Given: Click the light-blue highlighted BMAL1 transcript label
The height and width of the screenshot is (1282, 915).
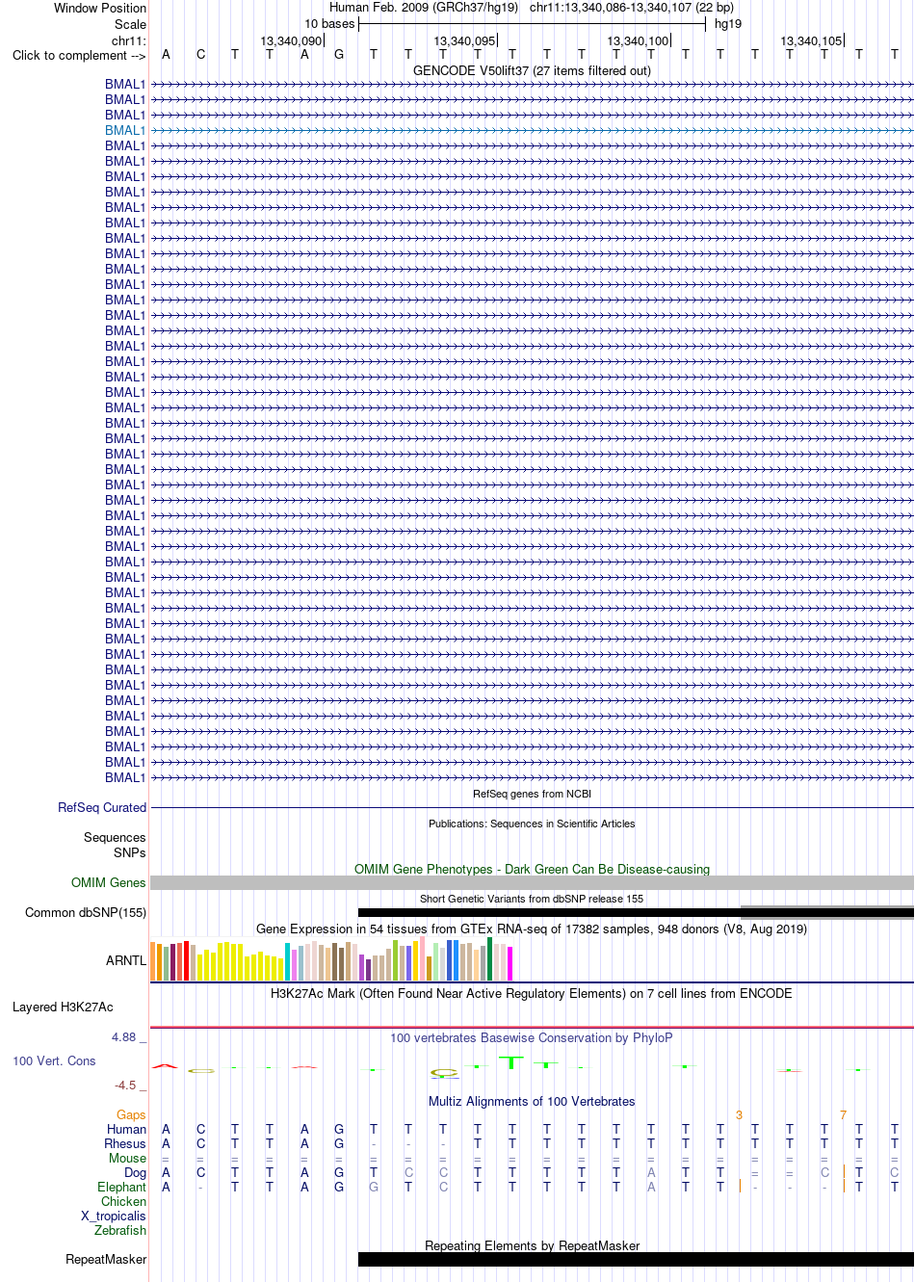Looking at the screenshot, I should [125, 130].
